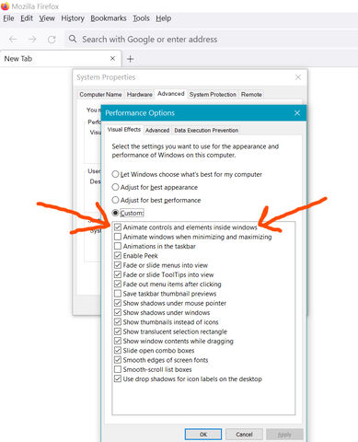Open the File menu

(x=8, y=18)
